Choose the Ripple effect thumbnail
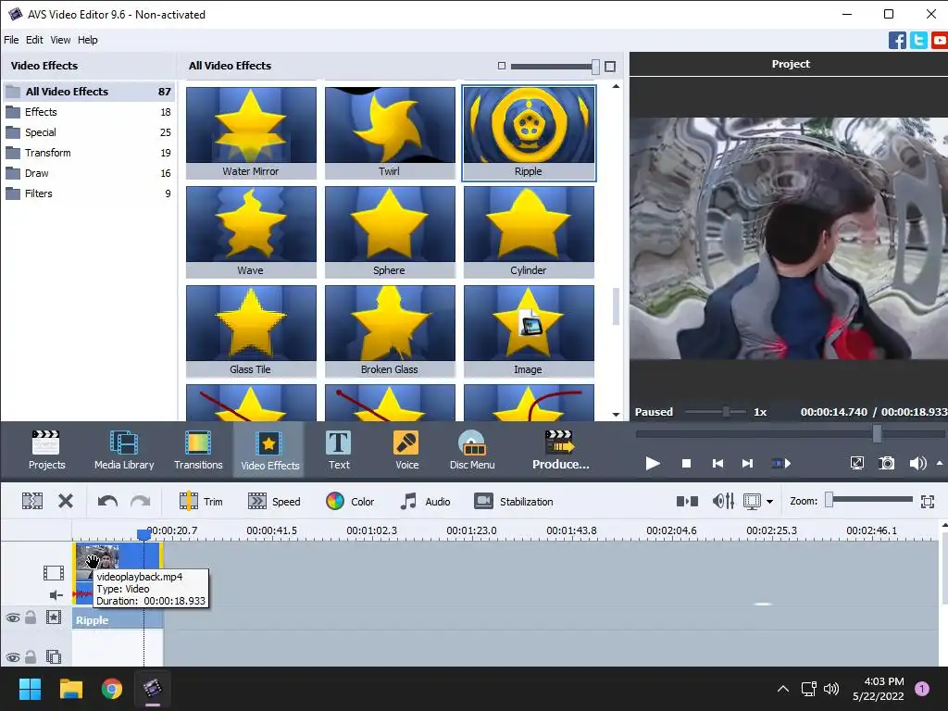This screenshot has width=948, height=711. click(529, 132)
